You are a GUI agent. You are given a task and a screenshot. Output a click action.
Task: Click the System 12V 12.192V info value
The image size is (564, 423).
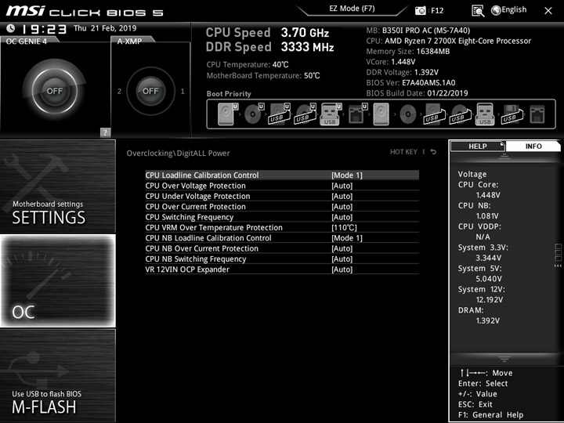[x=489, y=299]
